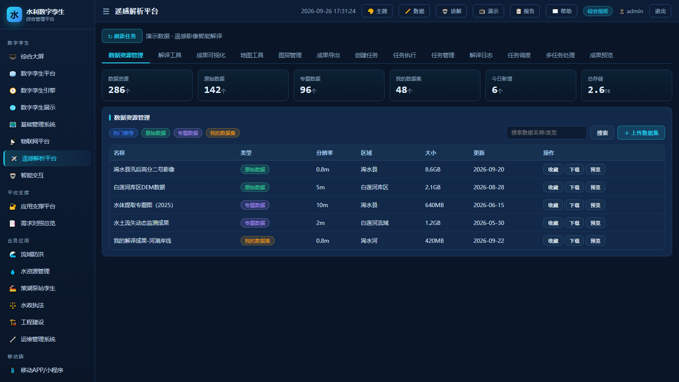Screen dimensions: 679x382
Task: Open 物联网平台 sidebar item
Action: click(x=47, y=141)
